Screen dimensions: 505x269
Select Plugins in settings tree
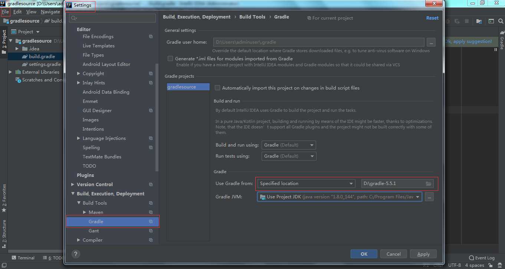tap(85, 175)
